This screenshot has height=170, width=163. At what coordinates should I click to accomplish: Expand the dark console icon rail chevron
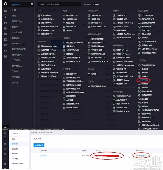[x=5, y=17]
